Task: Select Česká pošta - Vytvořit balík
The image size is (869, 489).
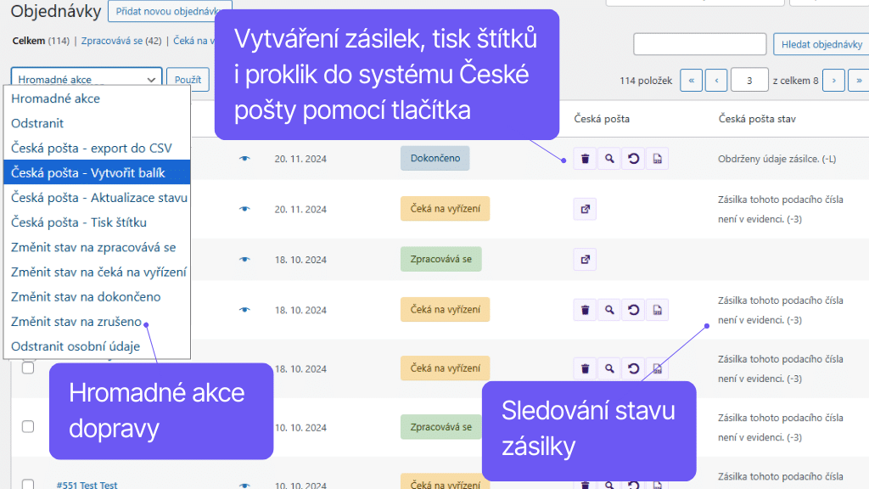Action: coord(93,172)
